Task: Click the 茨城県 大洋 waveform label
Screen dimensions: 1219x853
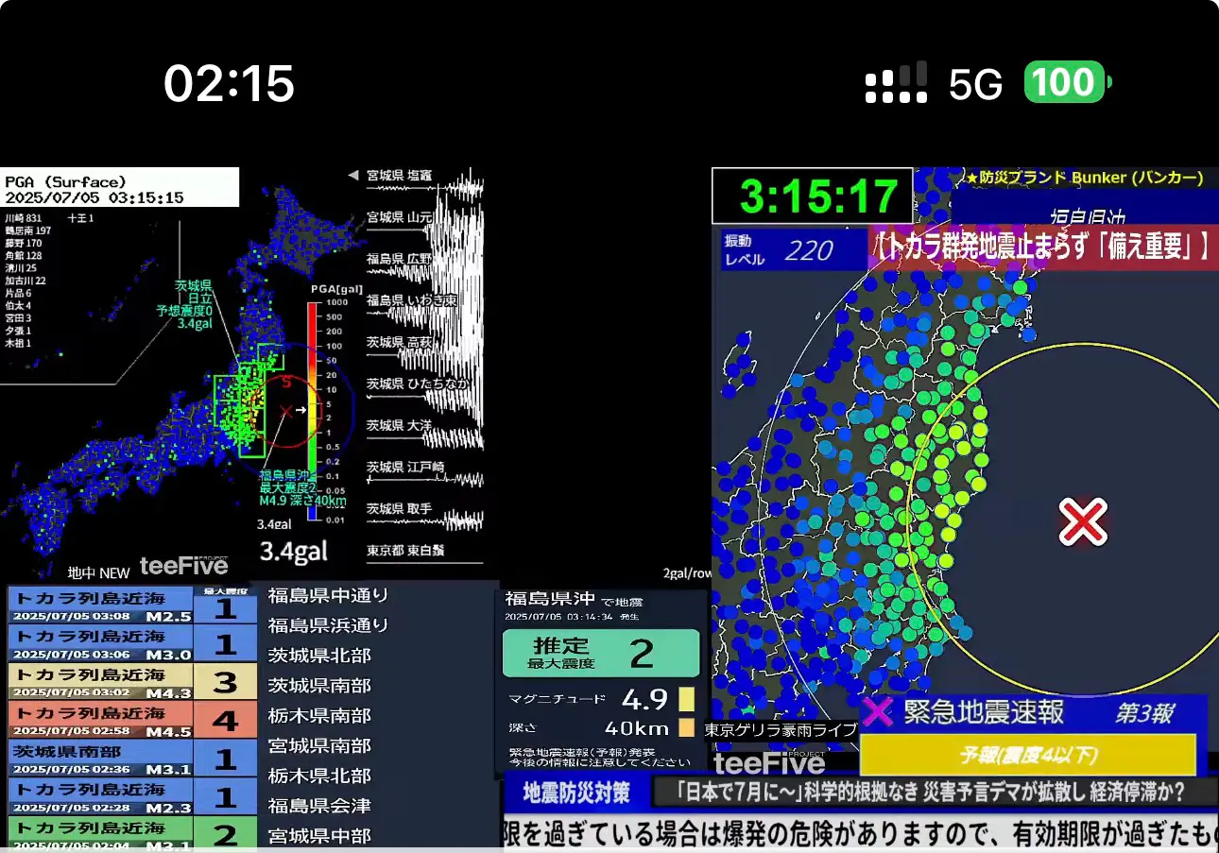Action: pyautogui.click(x=399, y=425)
